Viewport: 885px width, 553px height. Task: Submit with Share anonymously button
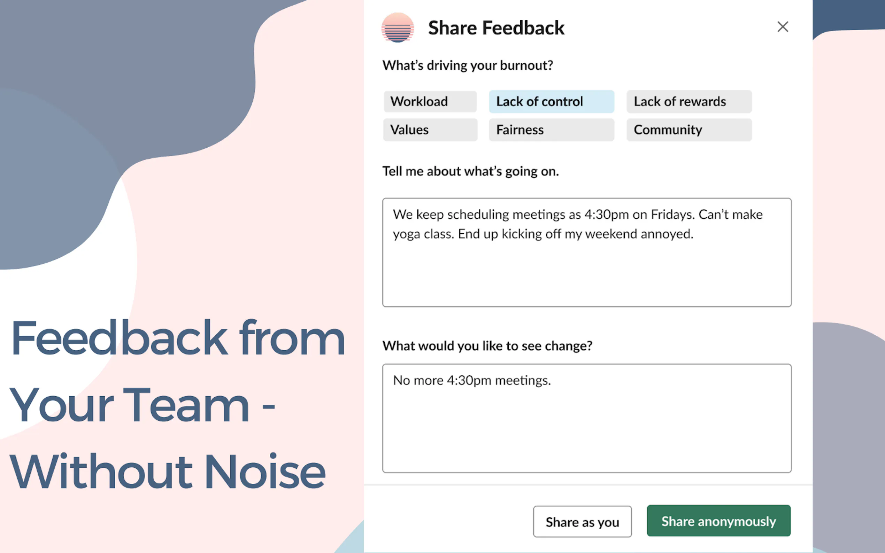[x=718, y=521]
